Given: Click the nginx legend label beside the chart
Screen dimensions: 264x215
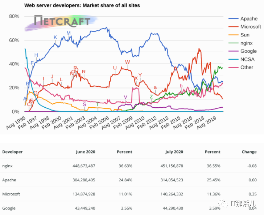Looking at the screenshot, I should click(246, 43).
